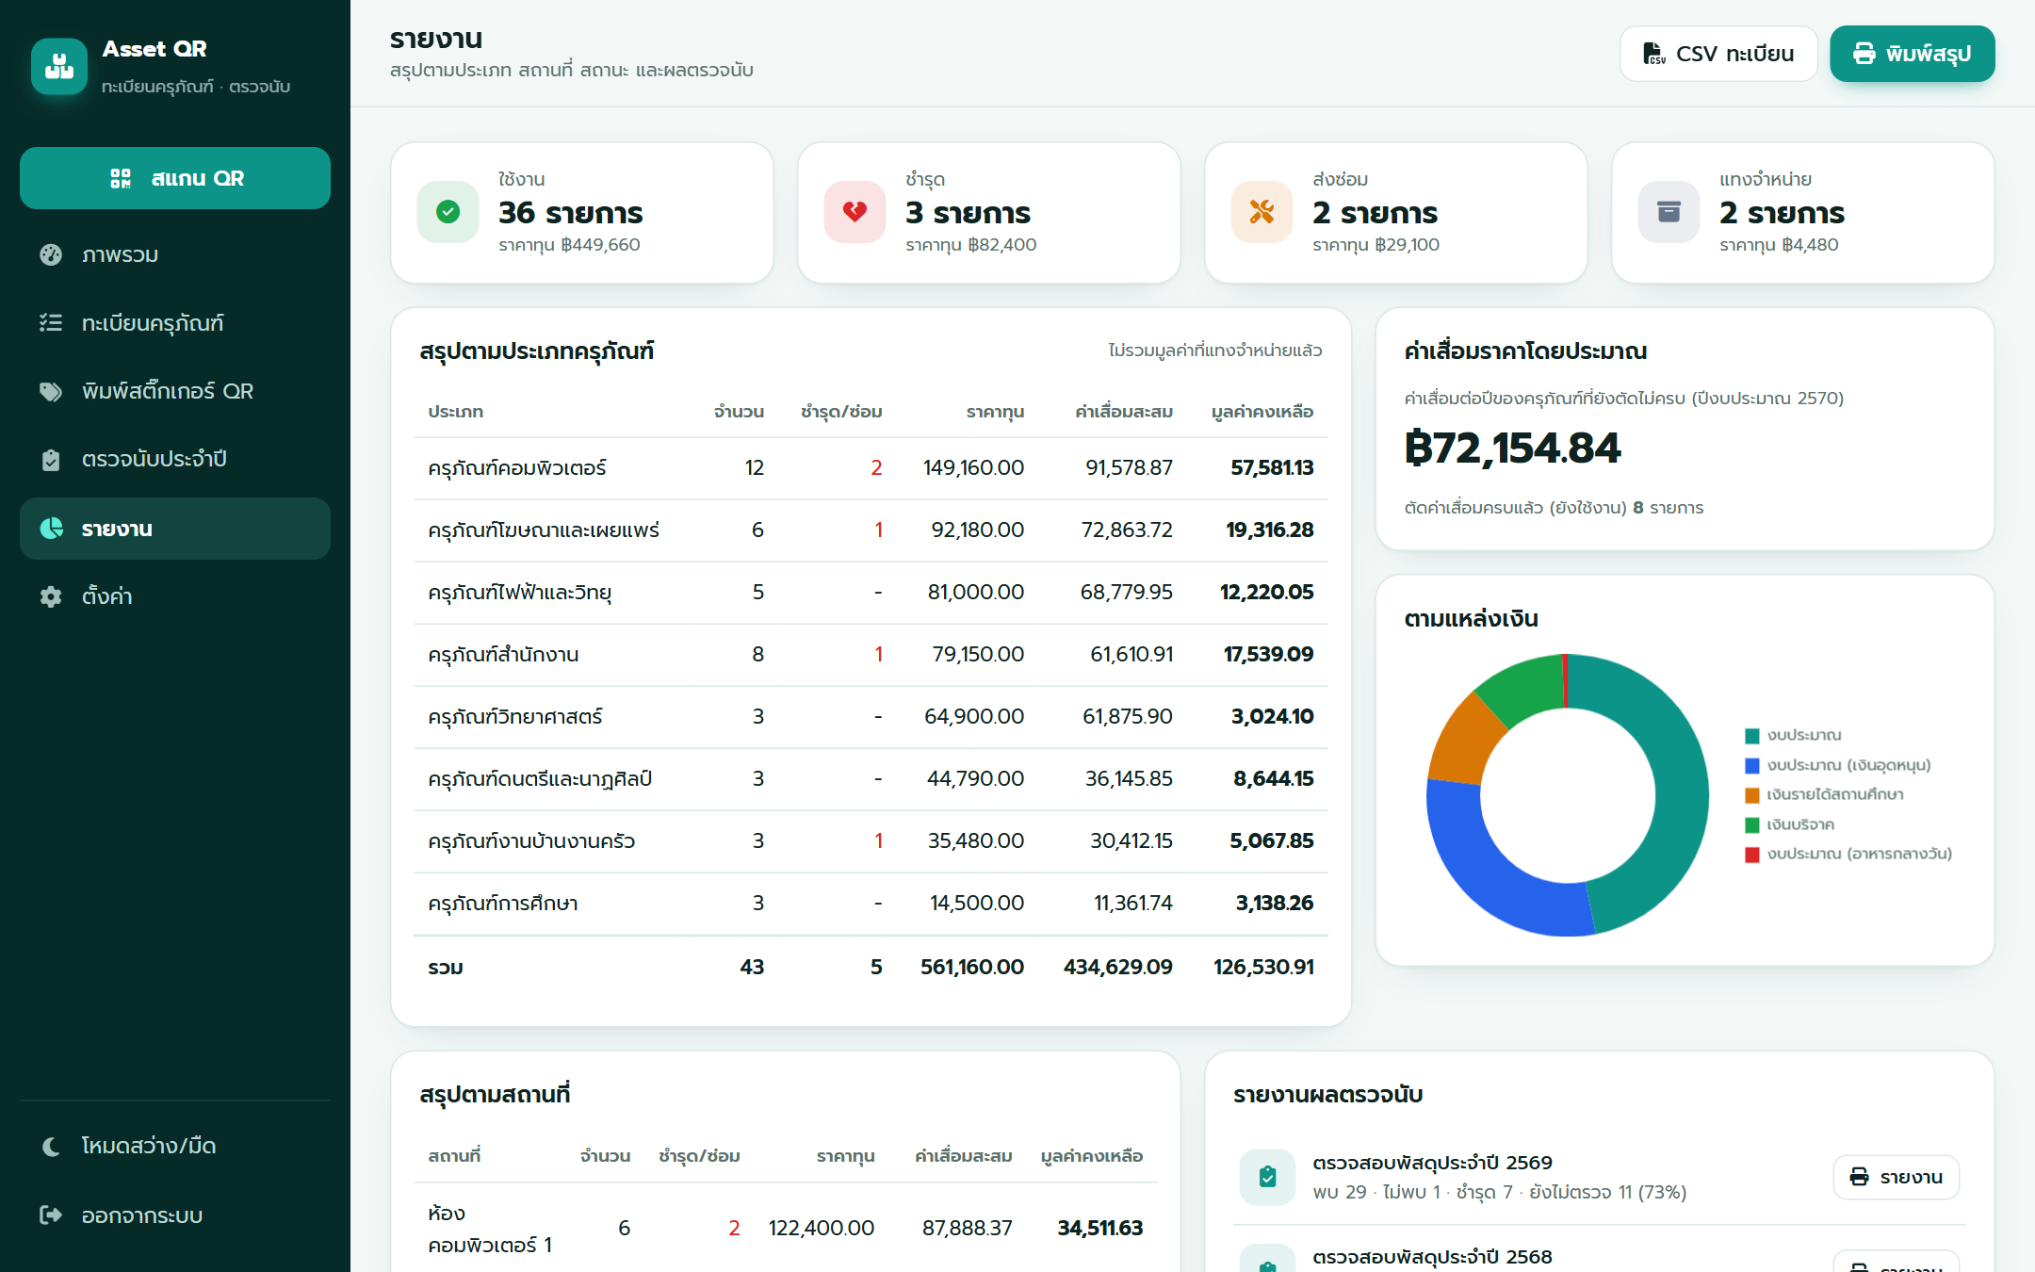
Task: Click the clipboard icon for ตรวจสอบพัสดุประจำปี 2569
Action: point(1268,1177)
